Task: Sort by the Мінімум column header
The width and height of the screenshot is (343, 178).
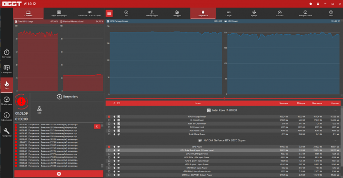Action: 301,103
